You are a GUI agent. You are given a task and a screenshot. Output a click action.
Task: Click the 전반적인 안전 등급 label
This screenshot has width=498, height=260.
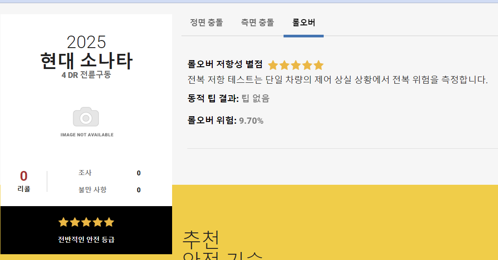coord(86,240)
